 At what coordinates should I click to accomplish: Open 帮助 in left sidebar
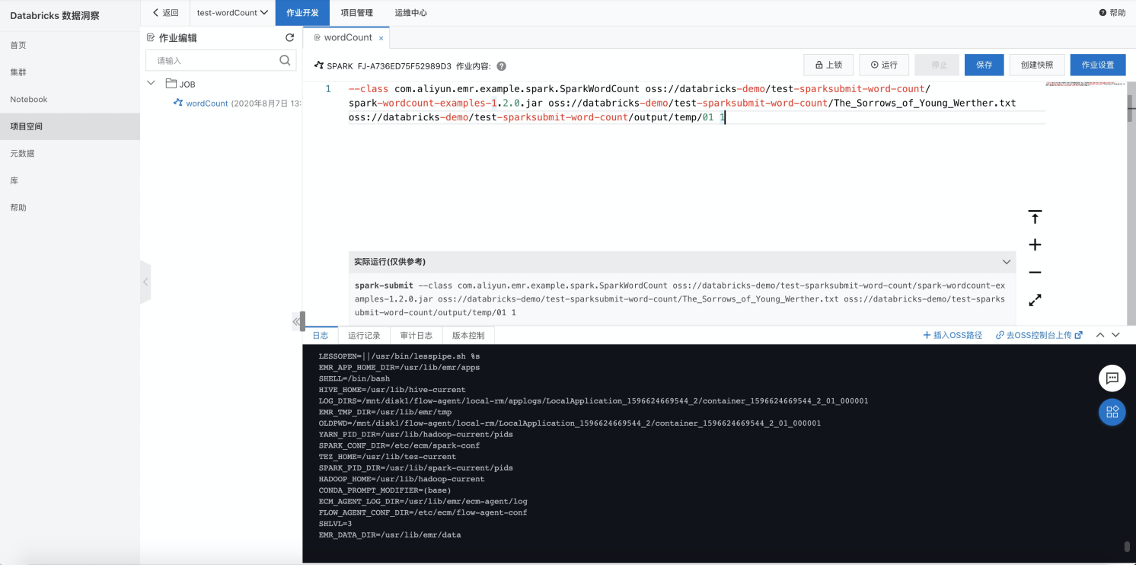[70, 207]
